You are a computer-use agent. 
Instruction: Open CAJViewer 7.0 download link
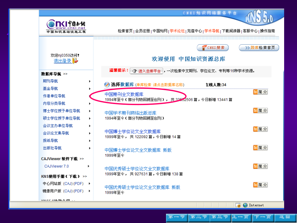tap(56, 166)
